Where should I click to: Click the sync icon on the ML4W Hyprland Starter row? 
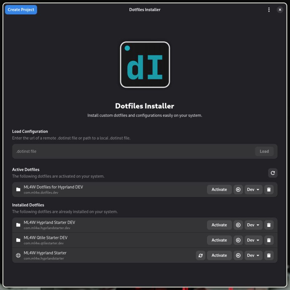[201, 255]
